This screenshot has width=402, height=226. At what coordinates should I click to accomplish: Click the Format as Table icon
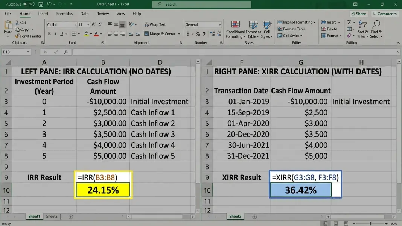(253, 25)
